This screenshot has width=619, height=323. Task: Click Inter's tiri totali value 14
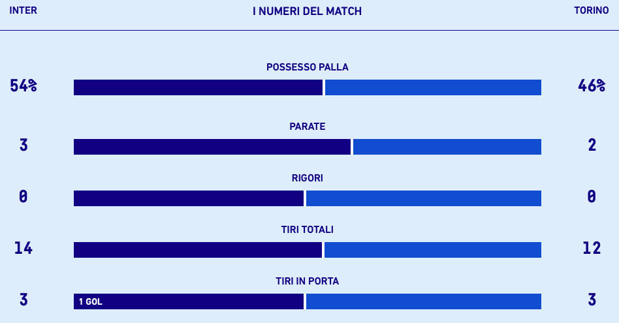[24, 248]
